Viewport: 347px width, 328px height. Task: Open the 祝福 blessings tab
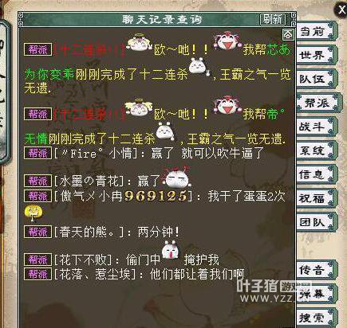point(315,198)
